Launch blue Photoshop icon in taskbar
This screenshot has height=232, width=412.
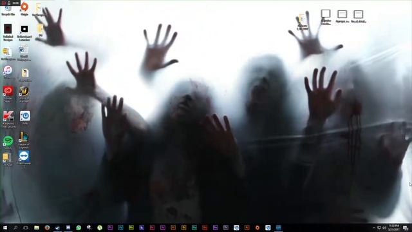click(120, 227)
